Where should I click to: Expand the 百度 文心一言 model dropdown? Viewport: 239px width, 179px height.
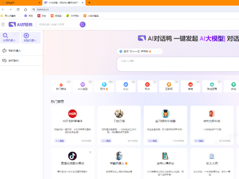click(x=140, y=51)
